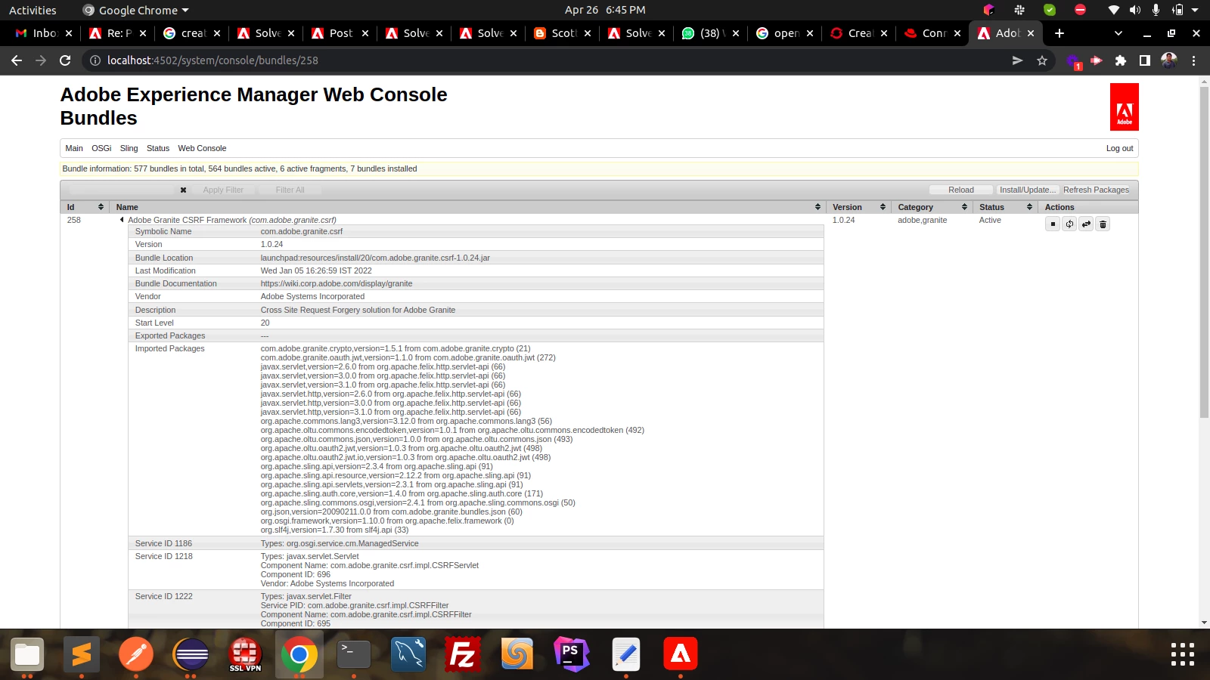
Task: Open system menu arrow in top bar
Action: tap(1195, 10)
